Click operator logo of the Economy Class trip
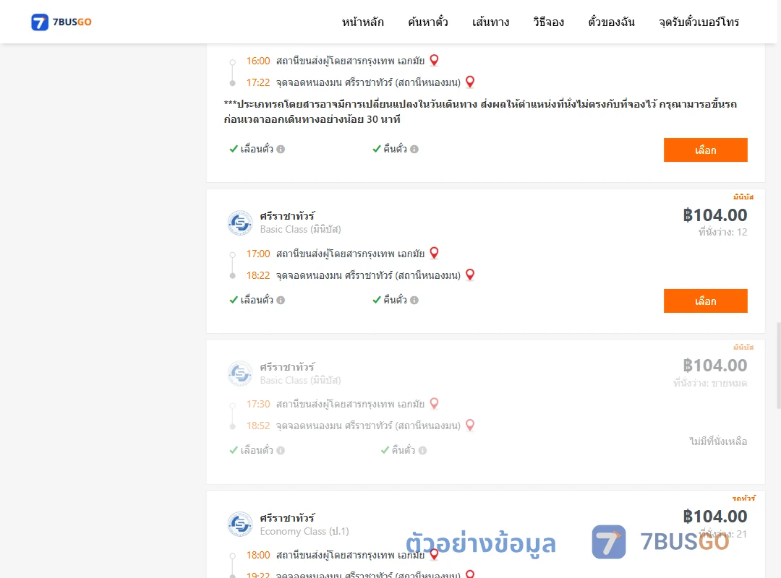Viewport: 781px width, 578px height. [240, 524]
